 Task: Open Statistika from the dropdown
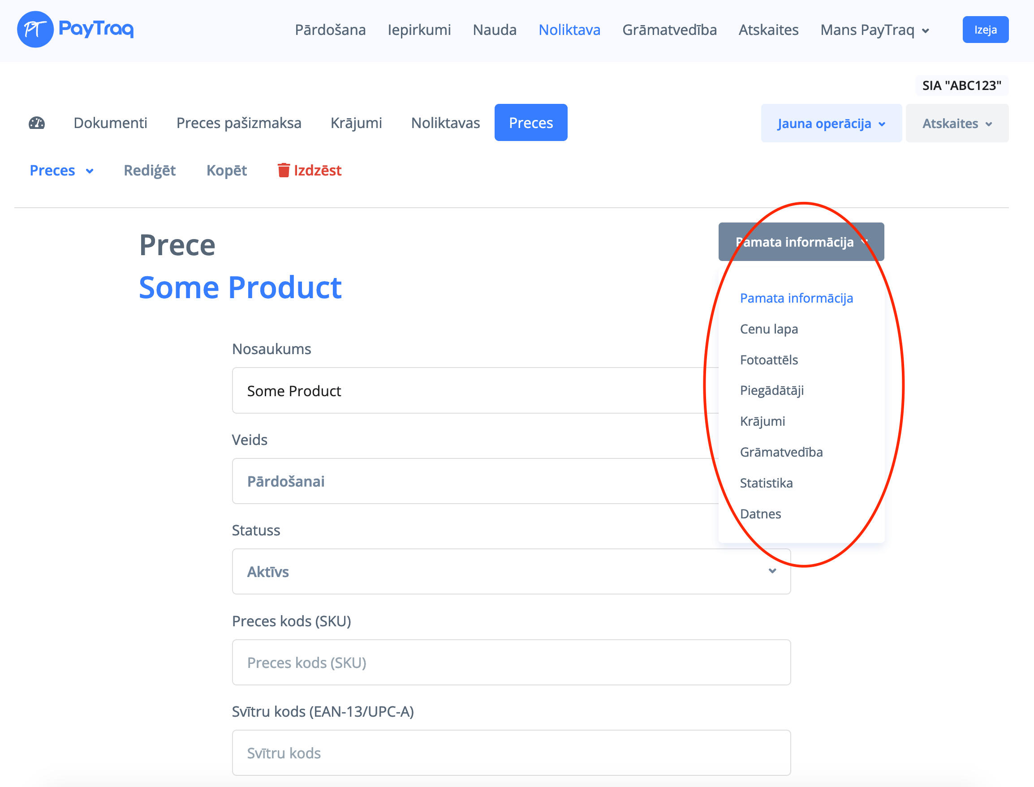click(x=766, y=483)
